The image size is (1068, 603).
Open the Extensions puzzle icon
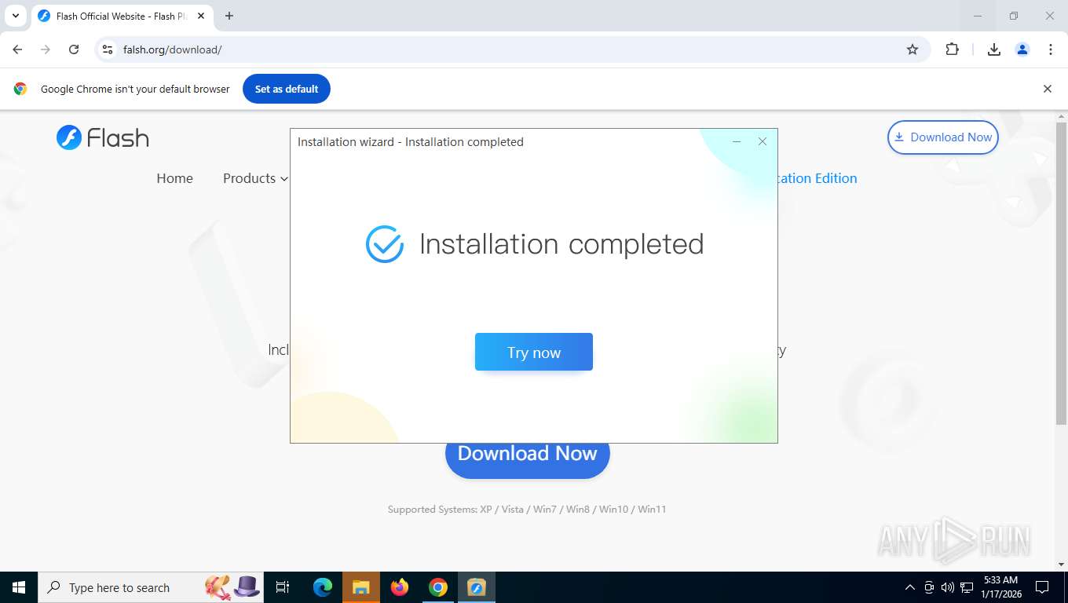(952, 49)
